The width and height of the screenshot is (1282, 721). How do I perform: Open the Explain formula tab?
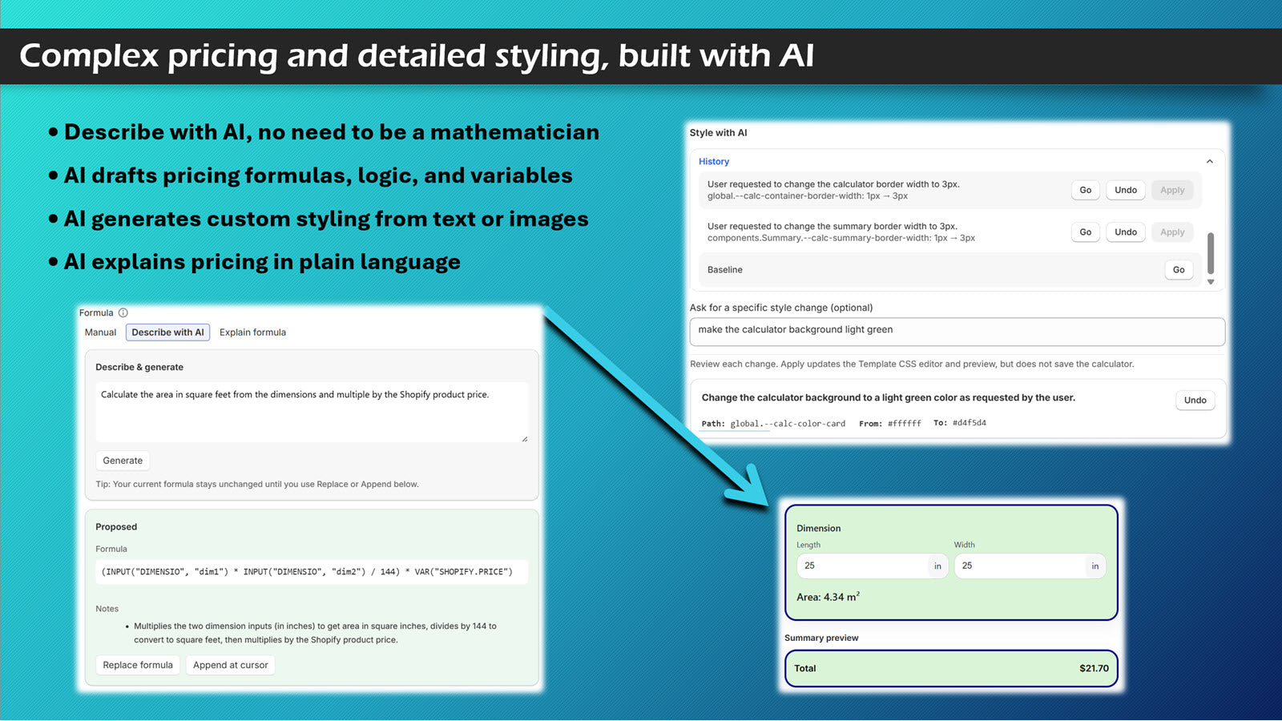[x=252, y=332]
